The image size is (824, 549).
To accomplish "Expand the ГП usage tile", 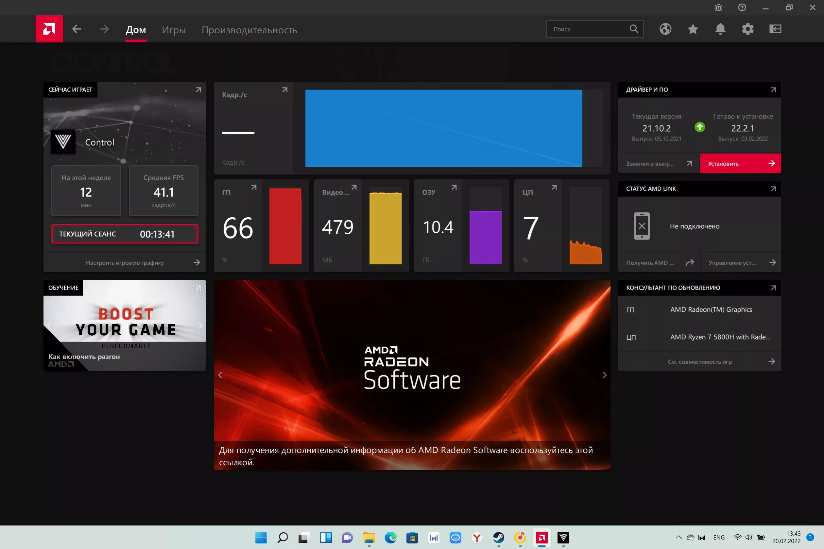I will (x=254, y=187).
